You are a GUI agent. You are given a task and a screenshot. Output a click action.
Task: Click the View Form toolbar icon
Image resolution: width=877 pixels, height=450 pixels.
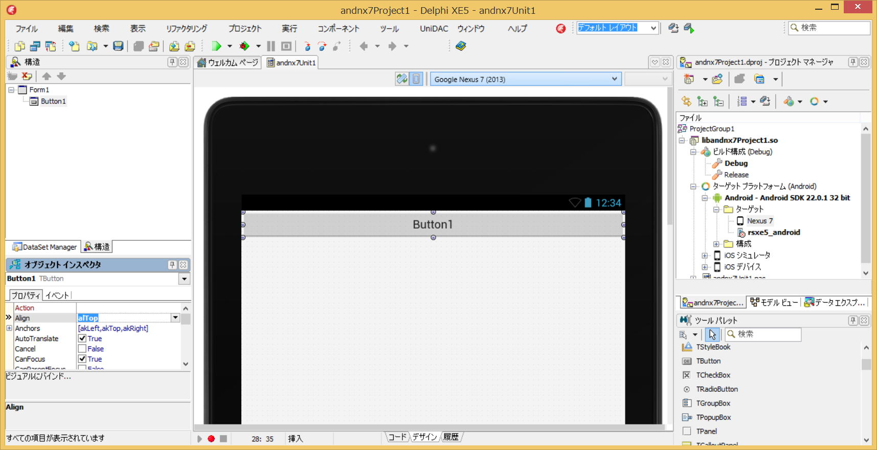[35, 46]
